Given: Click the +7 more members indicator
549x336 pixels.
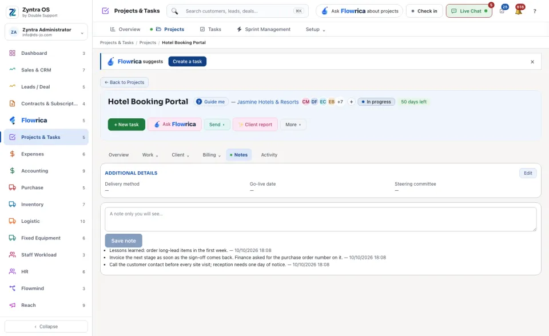Looking at the screenshot, I should 340,102.
